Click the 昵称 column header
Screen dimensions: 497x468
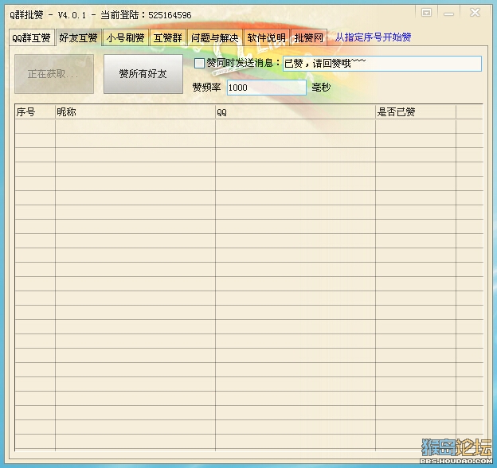coord(135,112)
